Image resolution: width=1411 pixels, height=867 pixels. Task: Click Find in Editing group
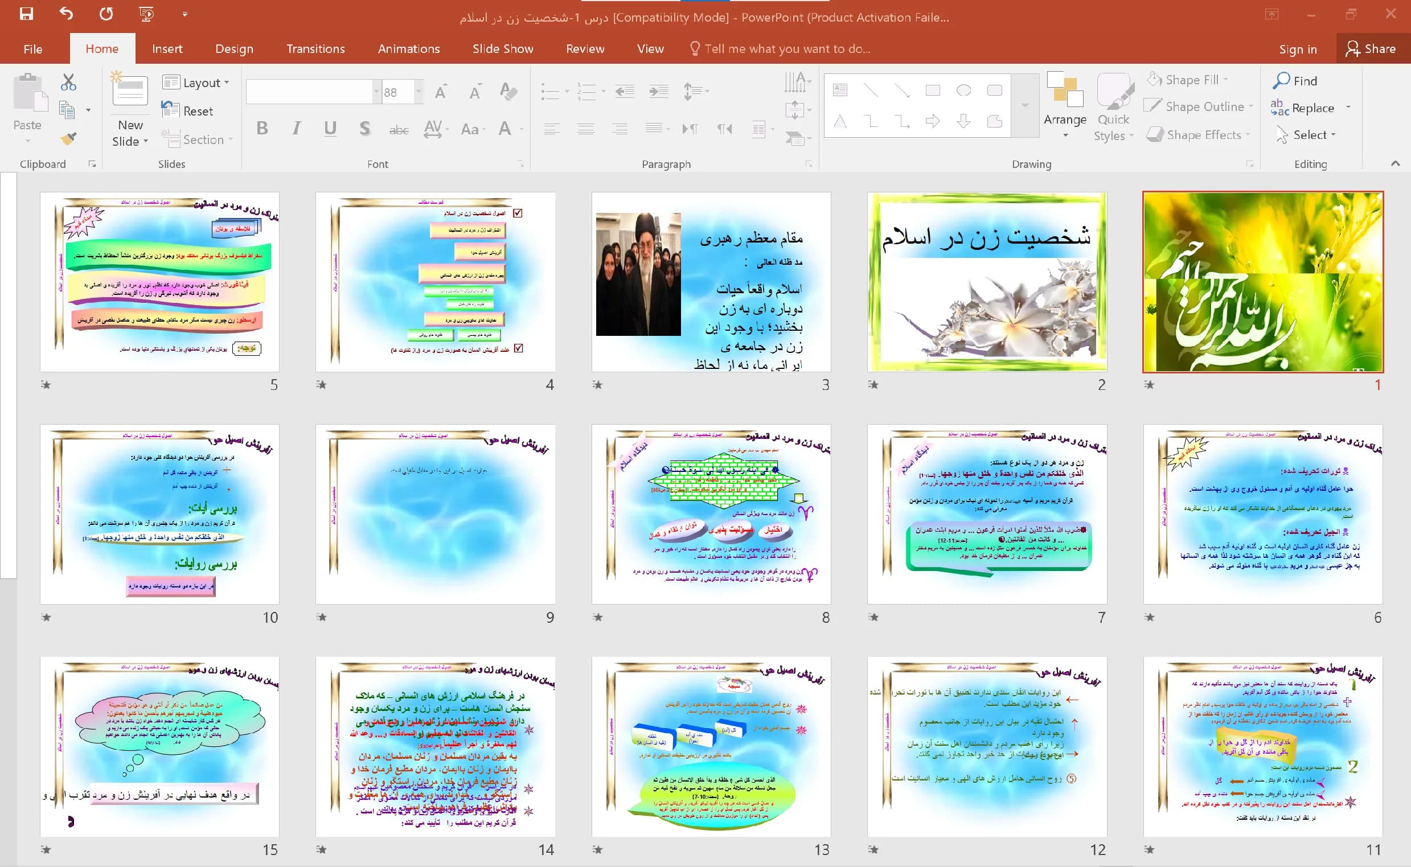click(1295, 80)
